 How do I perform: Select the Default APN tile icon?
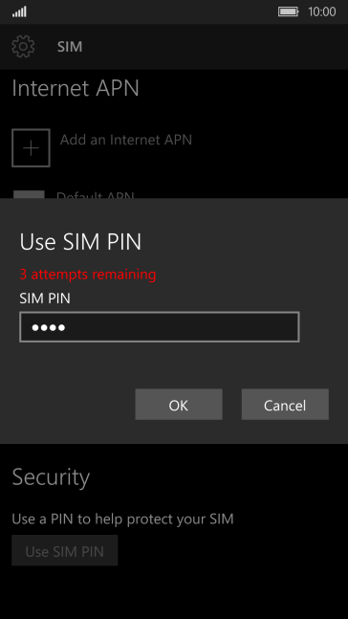[x=29, y=194]
